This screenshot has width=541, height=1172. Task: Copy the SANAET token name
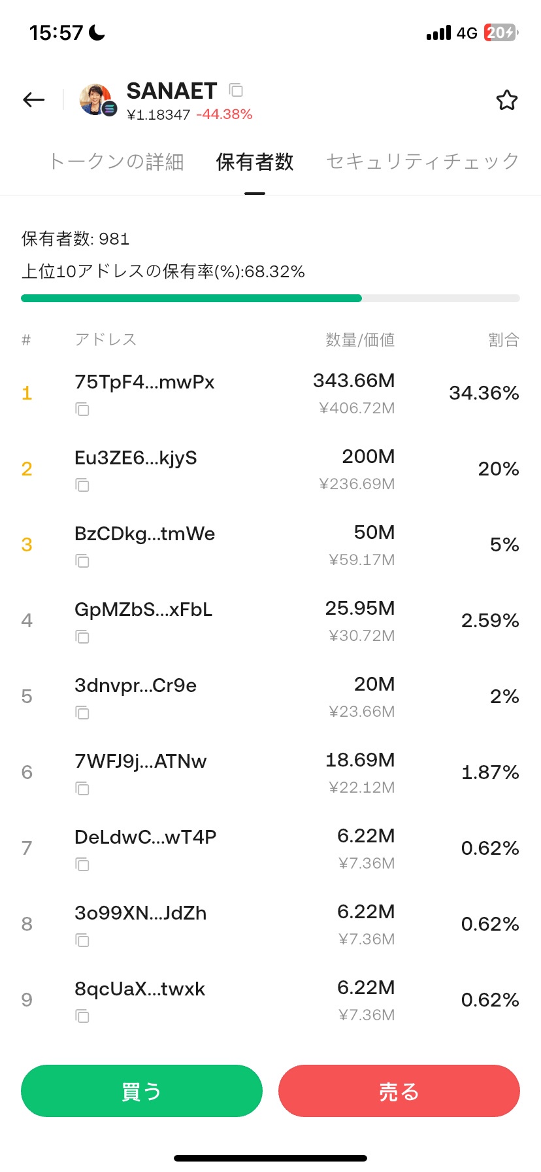click(236, 90)
